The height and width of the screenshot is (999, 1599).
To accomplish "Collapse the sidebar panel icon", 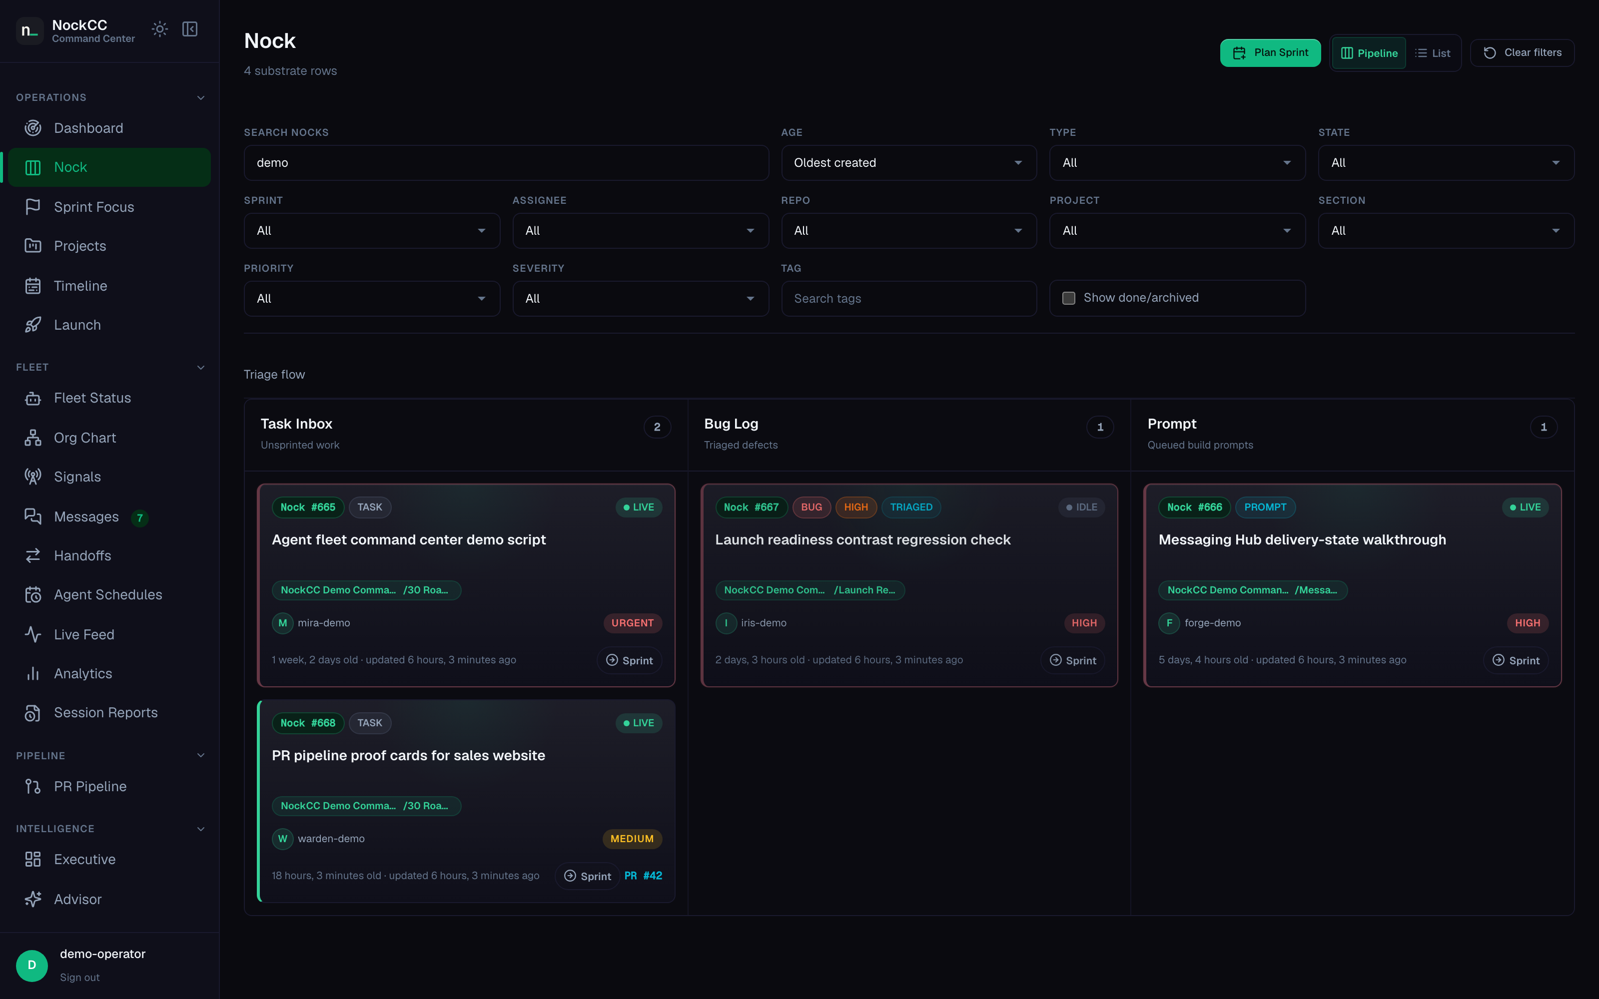I will [x=190, y=29].
